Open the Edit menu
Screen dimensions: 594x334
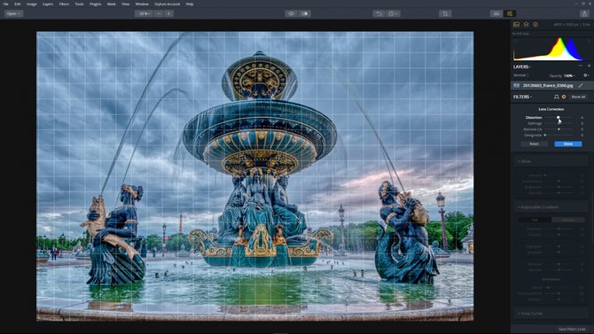tap(18, 4)
